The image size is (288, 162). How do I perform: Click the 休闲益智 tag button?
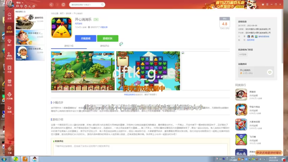pyautogui.click(x=243, y=54)
